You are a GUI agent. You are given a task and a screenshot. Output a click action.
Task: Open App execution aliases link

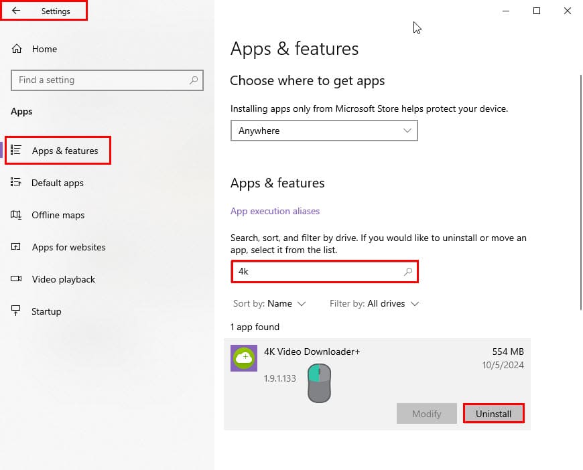275,211
